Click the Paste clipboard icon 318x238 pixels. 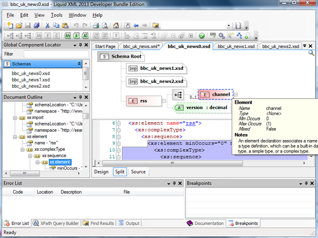65,25
